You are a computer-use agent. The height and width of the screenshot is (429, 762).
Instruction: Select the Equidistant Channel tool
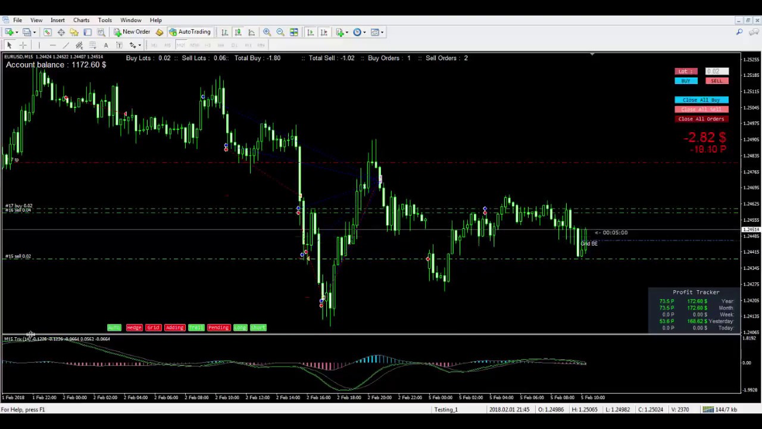click(79, 45)
